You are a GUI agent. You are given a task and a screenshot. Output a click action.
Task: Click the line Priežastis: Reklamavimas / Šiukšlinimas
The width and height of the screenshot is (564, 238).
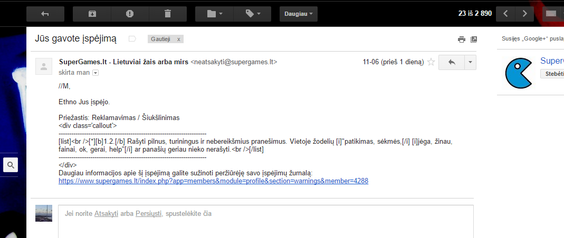point(119,118)
